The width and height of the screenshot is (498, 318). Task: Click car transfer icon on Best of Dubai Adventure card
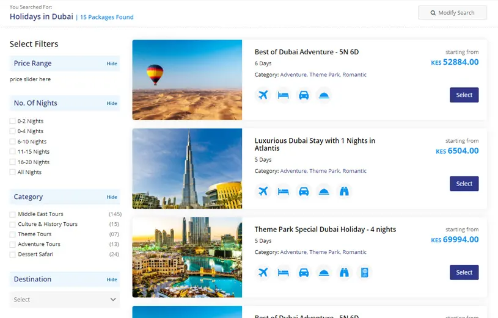[x=304, y=95]
